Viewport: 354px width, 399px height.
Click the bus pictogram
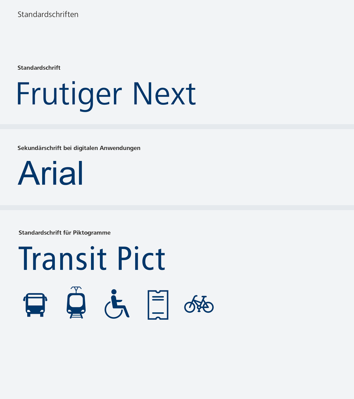tap(35, 305)
